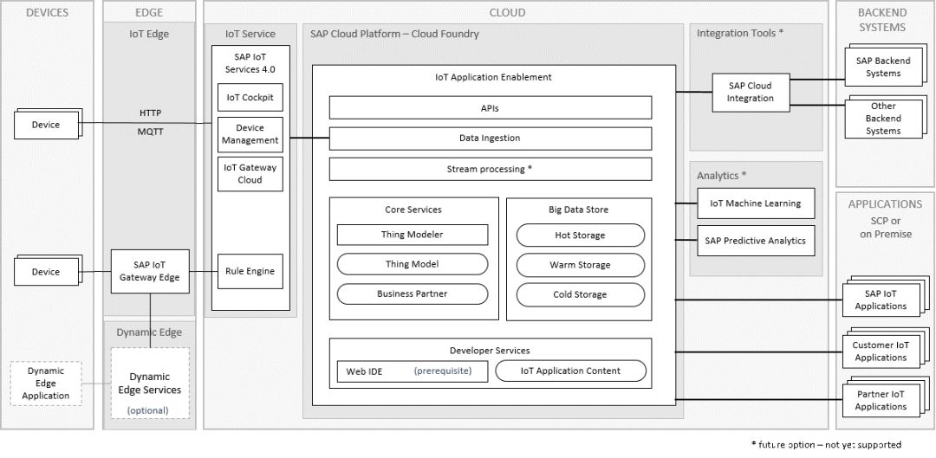Click the Analytics label
Screen dimensions: 936x458
tap(722, 176)
